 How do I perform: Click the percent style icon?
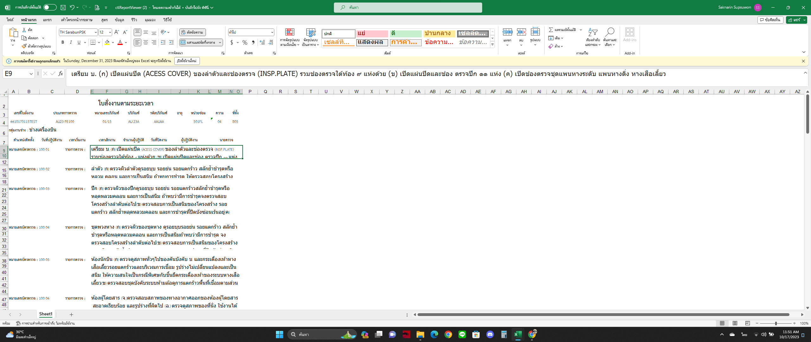pos(245,42)
